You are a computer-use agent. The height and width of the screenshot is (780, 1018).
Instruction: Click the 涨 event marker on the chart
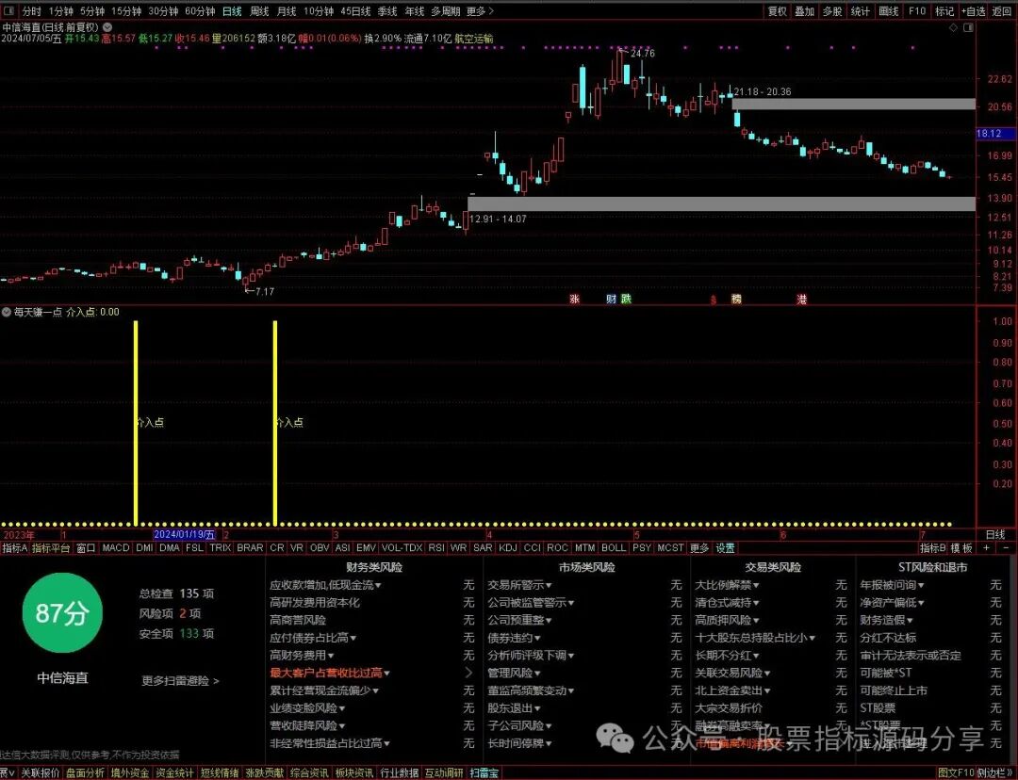click(574, 299)
